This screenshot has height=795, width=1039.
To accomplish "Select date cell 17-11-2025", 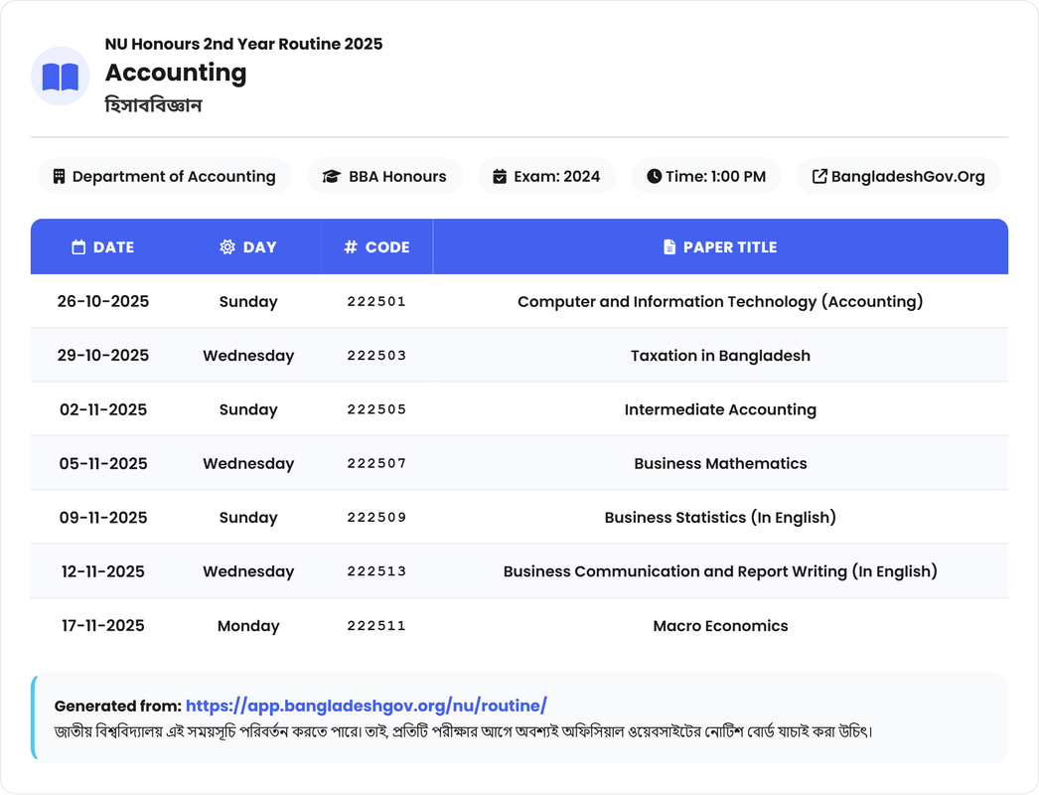I will tap(103, 626).
